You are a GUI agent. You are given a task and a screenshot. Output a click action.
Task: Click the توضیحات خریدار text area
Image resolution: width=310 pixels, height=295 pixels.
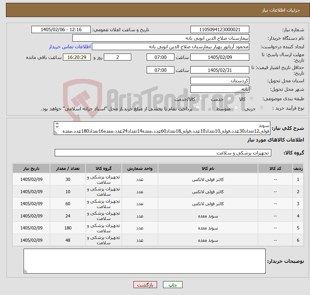tap(144, 261)
